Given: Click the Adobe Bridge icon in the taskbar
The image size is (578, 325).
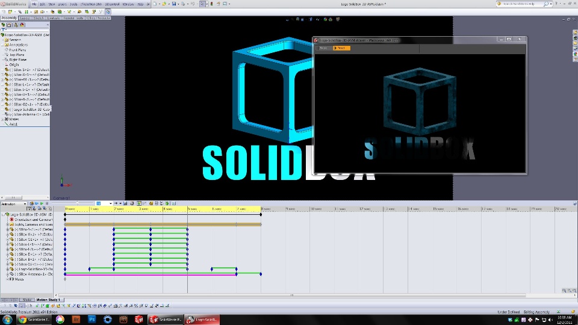Looking at the screenshot, I should (76, 320).
